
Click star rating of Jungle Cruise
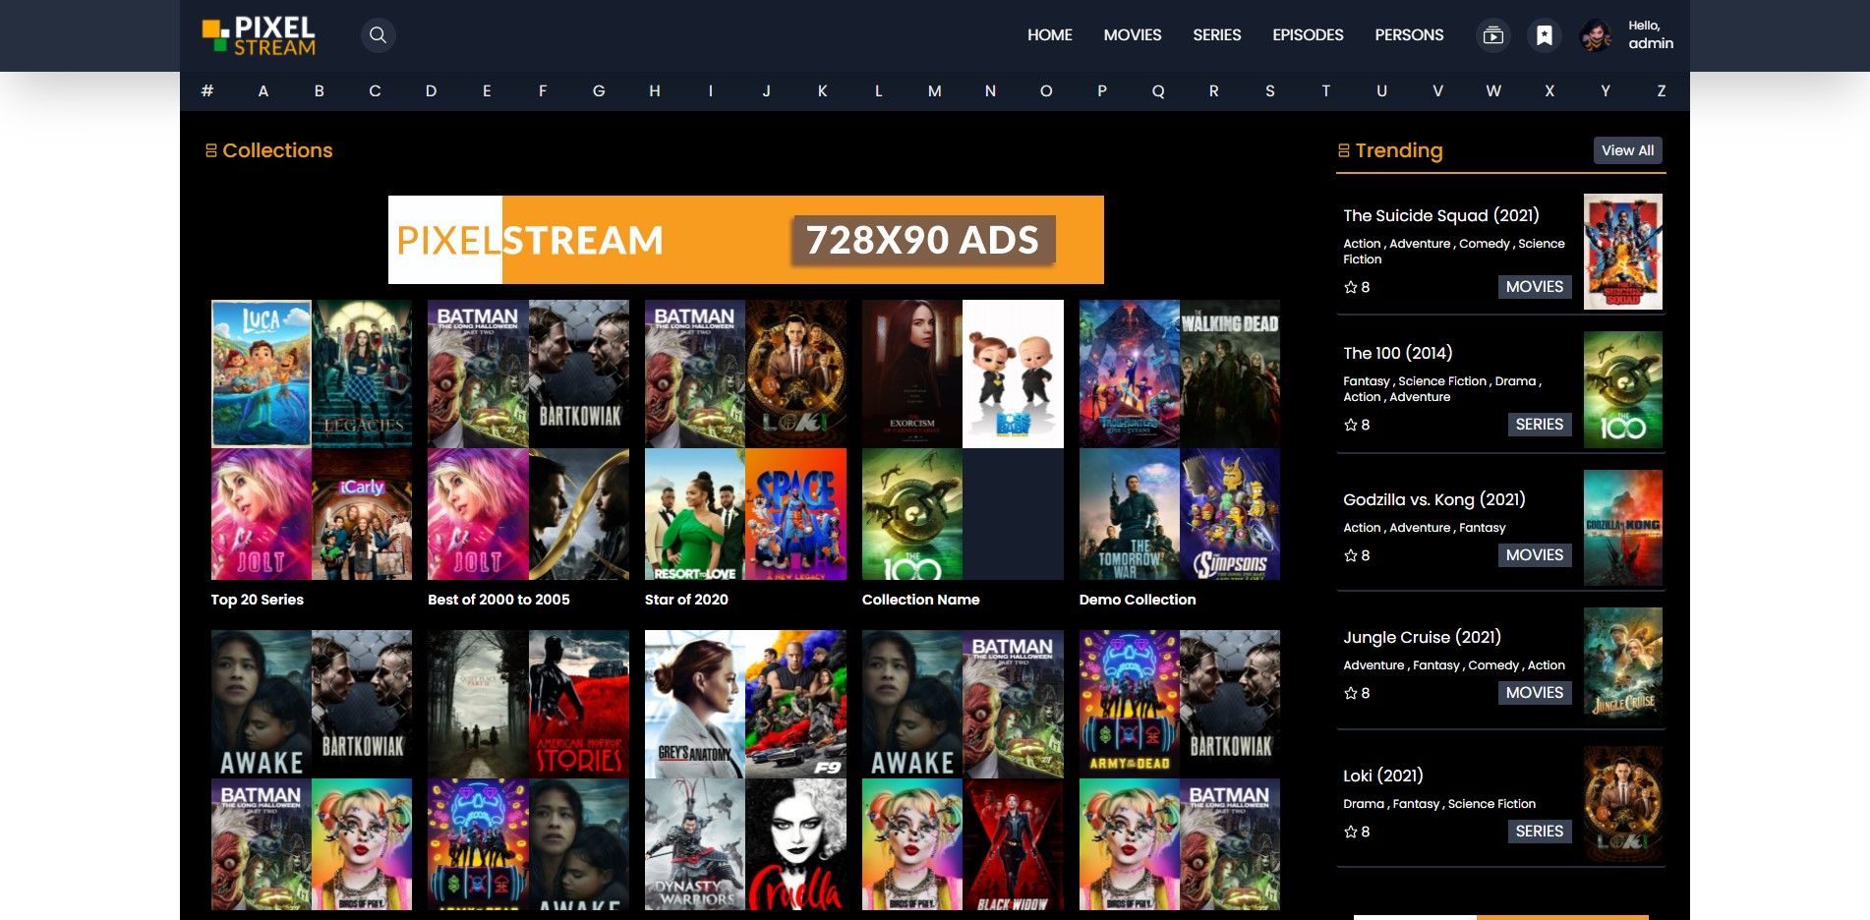(x=1357, y=693)
